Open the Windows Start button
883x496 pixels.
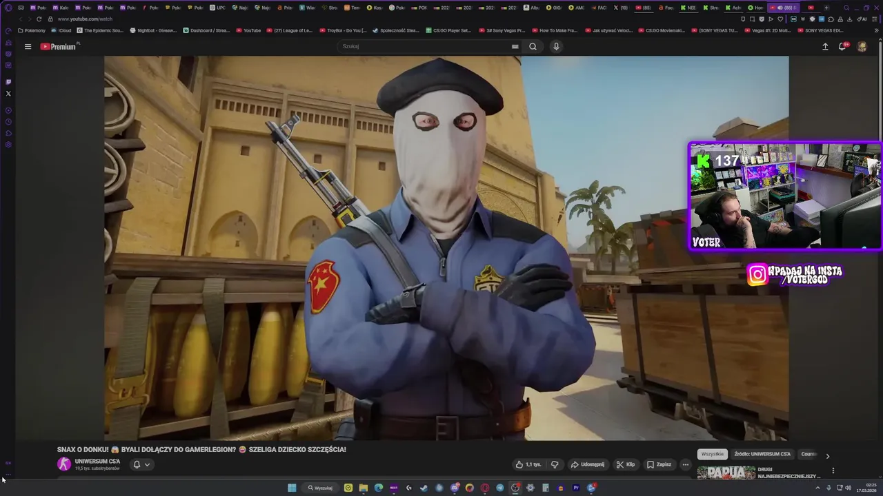pos(292,488)
